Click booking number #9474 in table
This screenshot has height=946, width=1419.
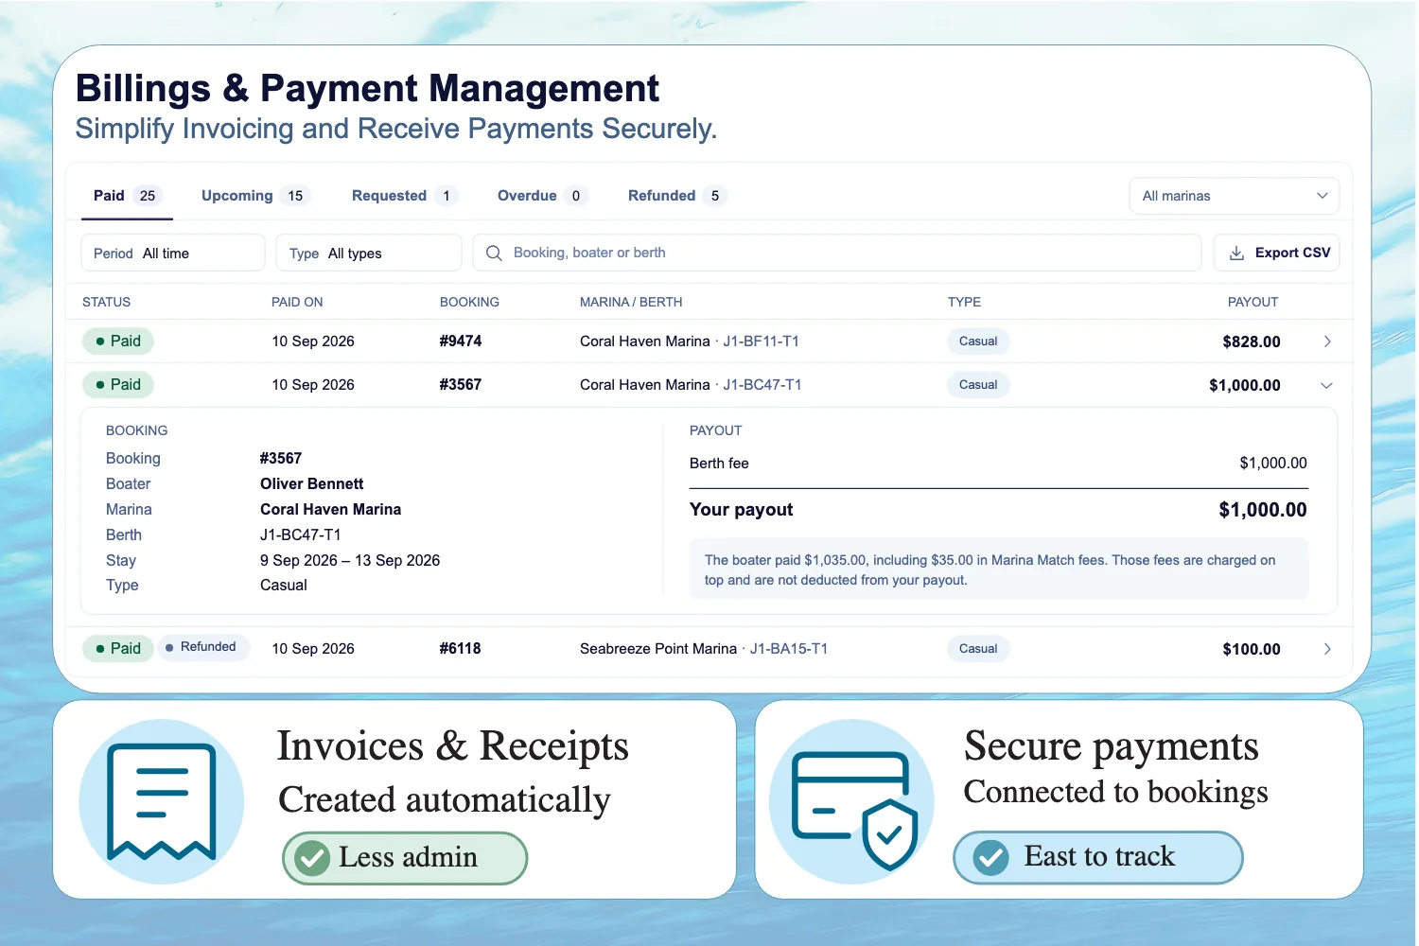pyautogui.click(x=461, y=342)
